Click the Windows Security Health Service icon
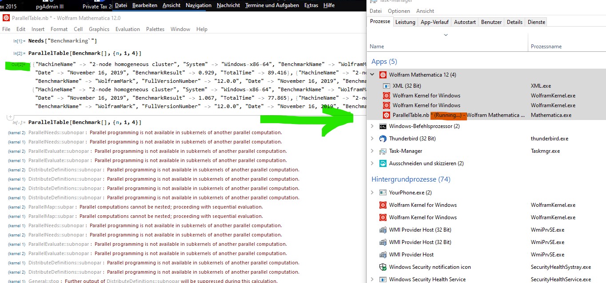Screen dimensions: 606x283 click(383, 279)
